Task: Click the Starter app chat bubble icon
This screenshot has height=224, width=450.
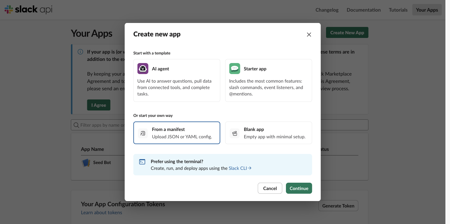Action: click(235, 69)
